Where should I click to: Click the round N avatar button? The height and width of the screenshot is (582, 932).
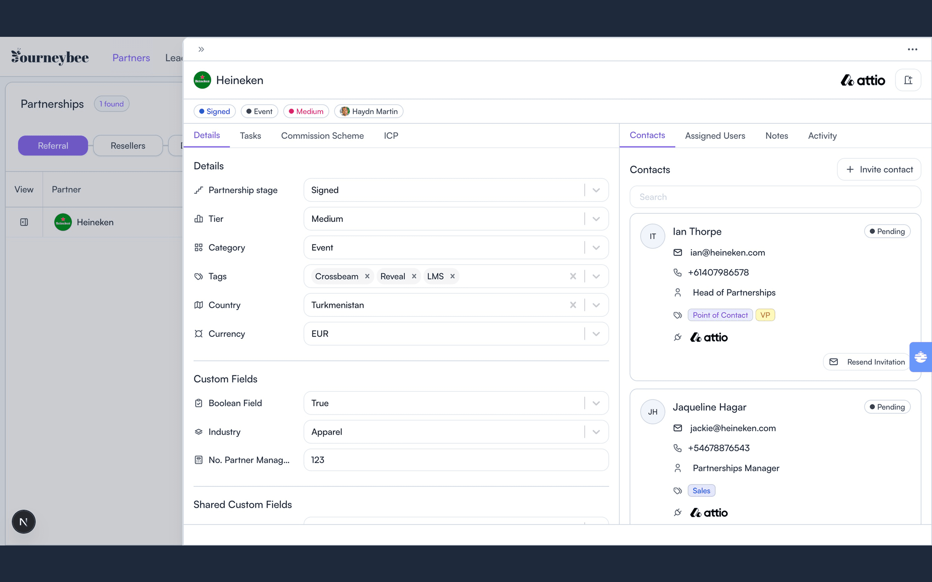click(x=24, y=522)
